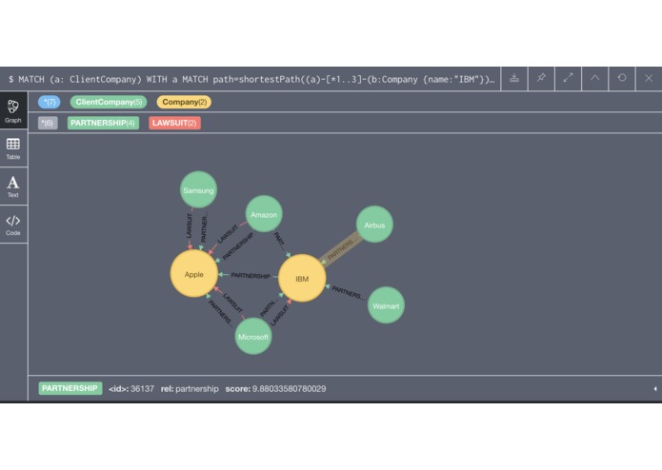
Task: Select the all relationships *(6) label
Action: click(48, 123)
